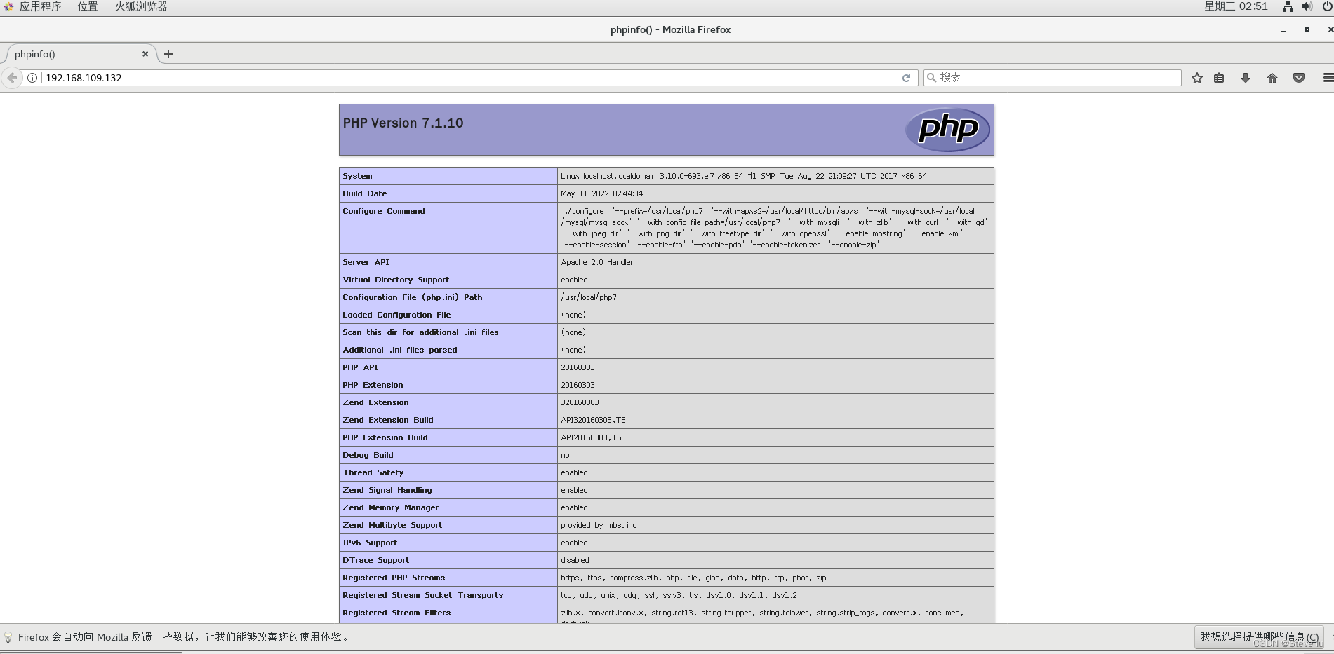Open the 应用程序 applications menu
Viewport: 1334px width, 654px height.
41,7
